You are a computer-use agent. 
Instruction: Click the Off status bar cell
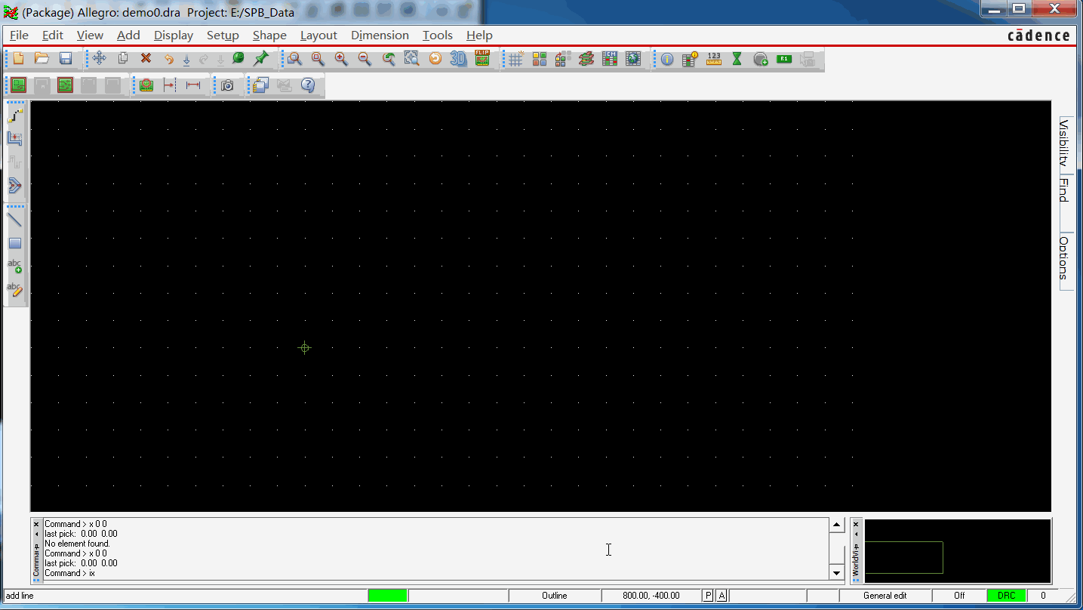click(x=959, y=596)
